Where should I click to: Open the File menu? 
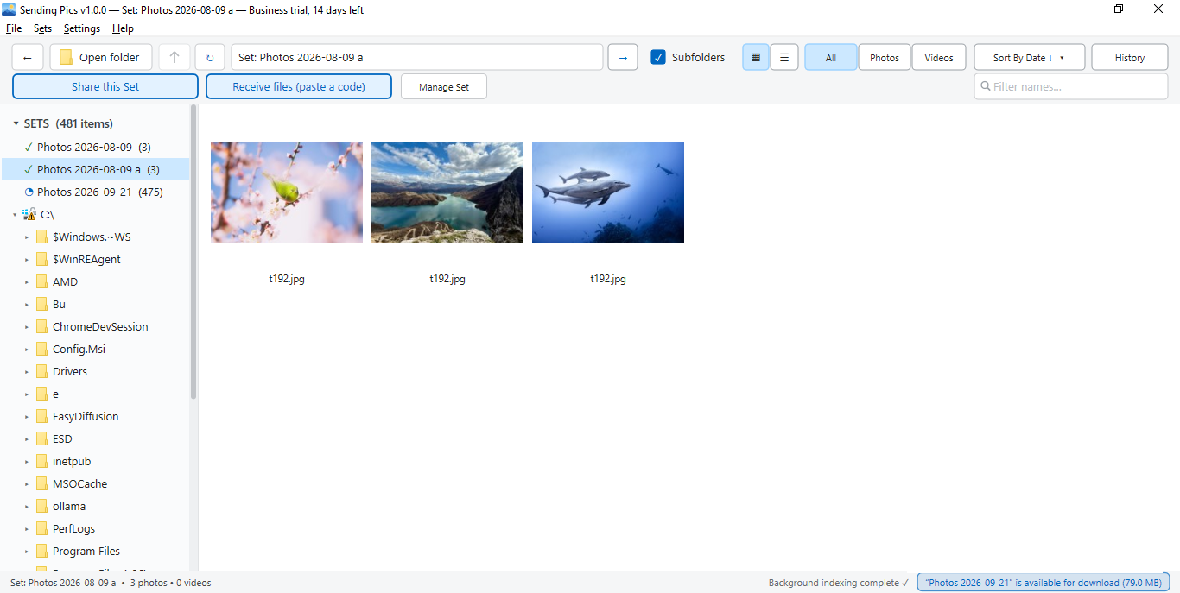14,28
